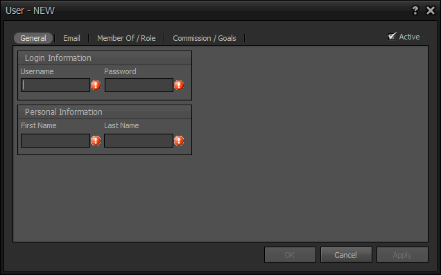Open help via the question mark icon
Screen dimensions: 441x275
415,10
